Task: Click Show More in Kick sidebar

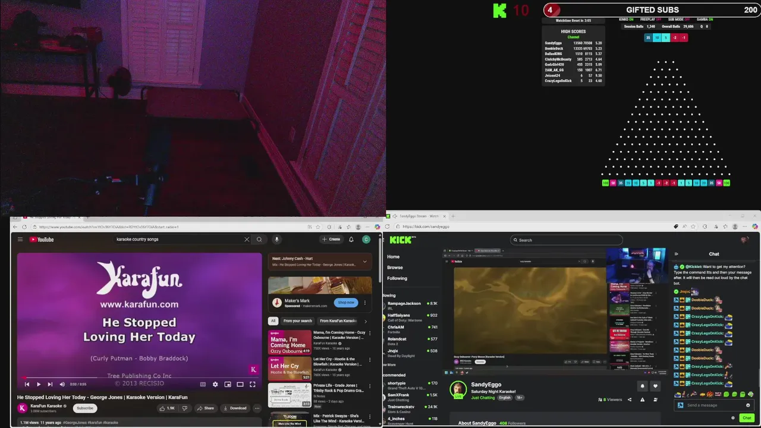Action: [x=390, y=365]
